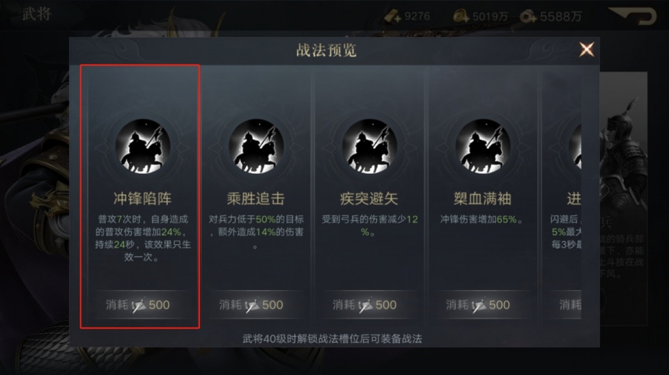Viewport: 669px width, 375px height.
Task: Click the 消耗 500 cost under 槊血满袖
Action: (478, 305)
